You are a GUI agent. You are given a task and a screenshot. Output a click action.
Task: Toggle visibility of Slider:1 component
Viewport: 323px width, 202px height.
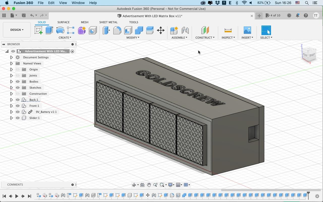18,118
